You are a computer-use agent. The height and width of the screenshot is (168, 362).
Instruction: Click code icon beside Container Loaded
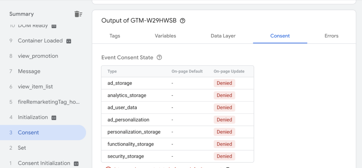[x=69, y=41]
